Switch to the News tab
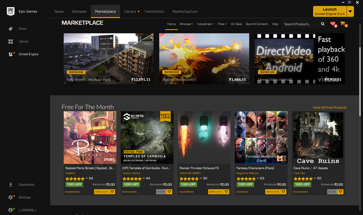Screen dimensions: 363x215 click(x=59, y=11)
